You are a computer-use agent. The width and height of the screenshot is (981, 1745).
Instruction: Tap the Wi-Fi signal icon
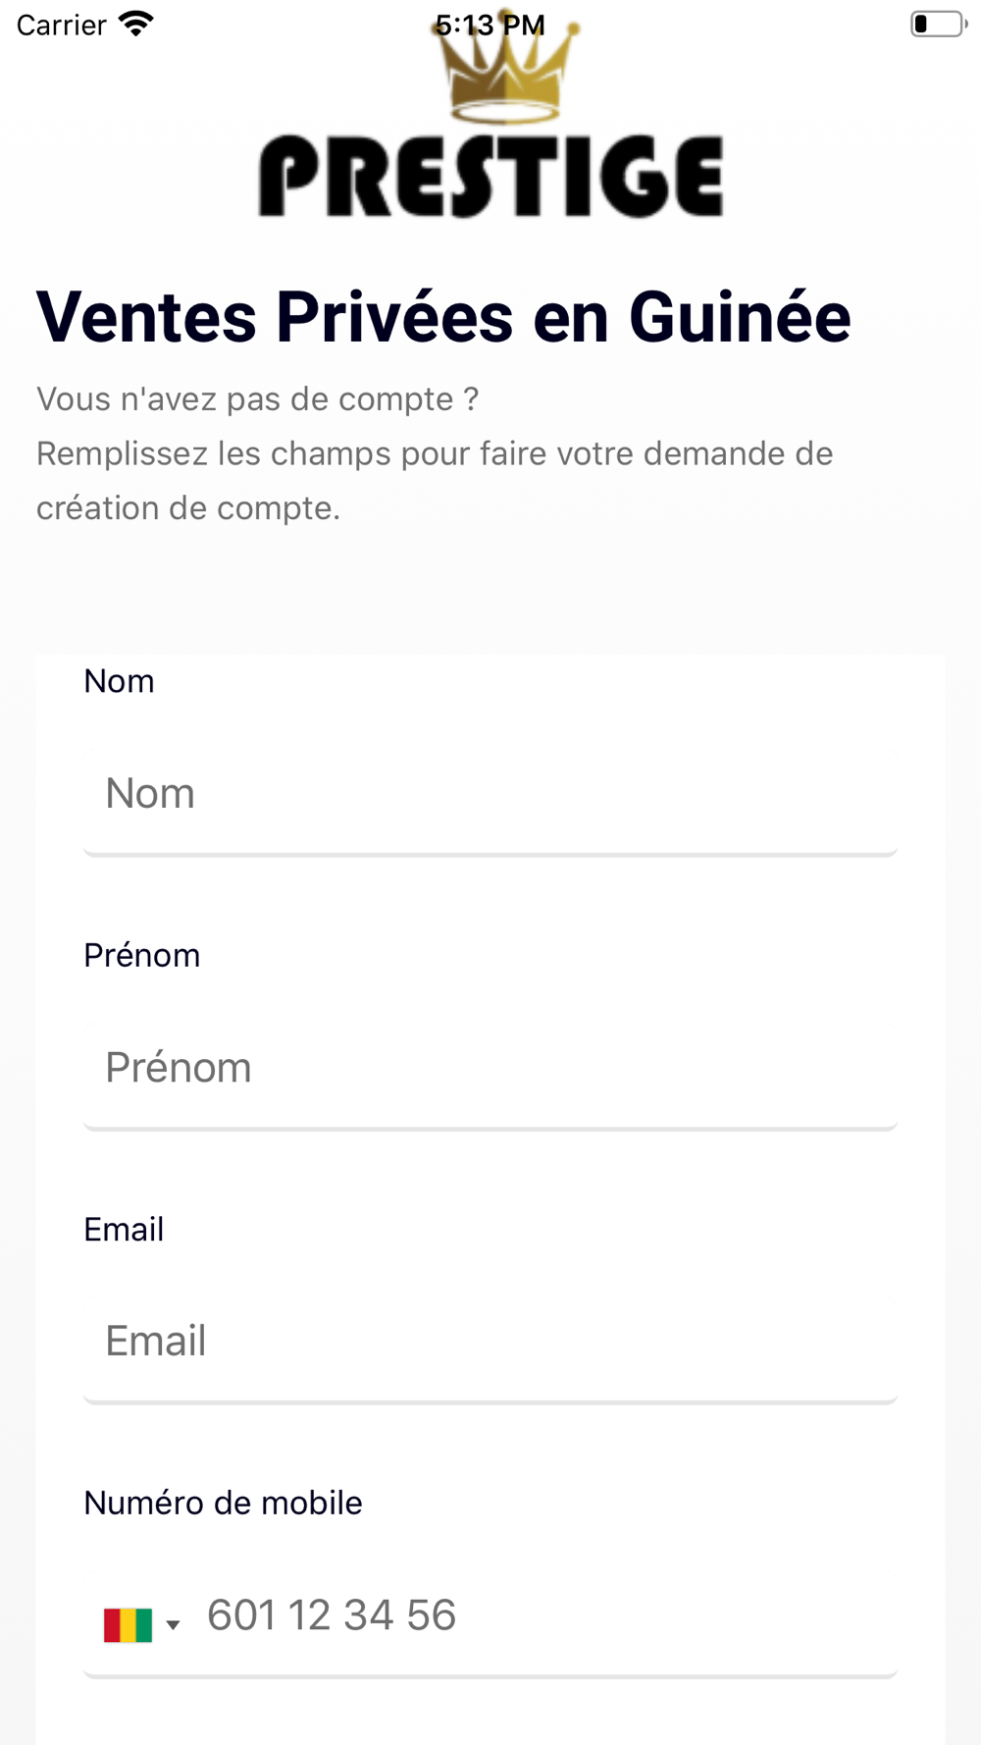(x=136, y=24)
